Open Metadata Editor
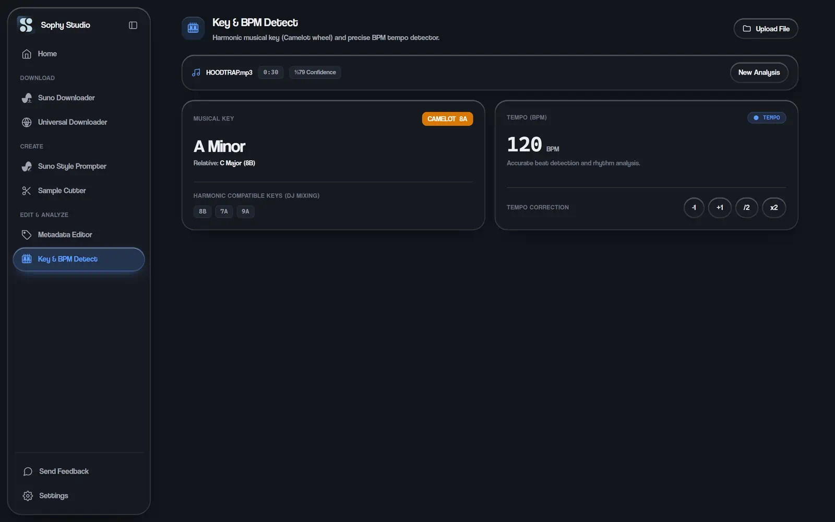This screenshot has height=522, width=835. coord(79,235)
